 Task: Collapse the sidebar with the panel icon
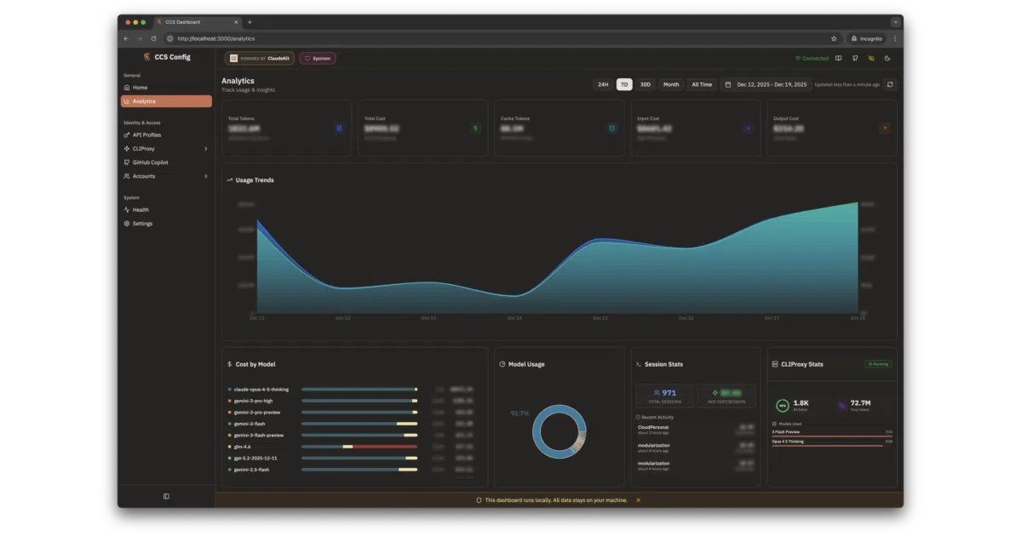[166, 496]
